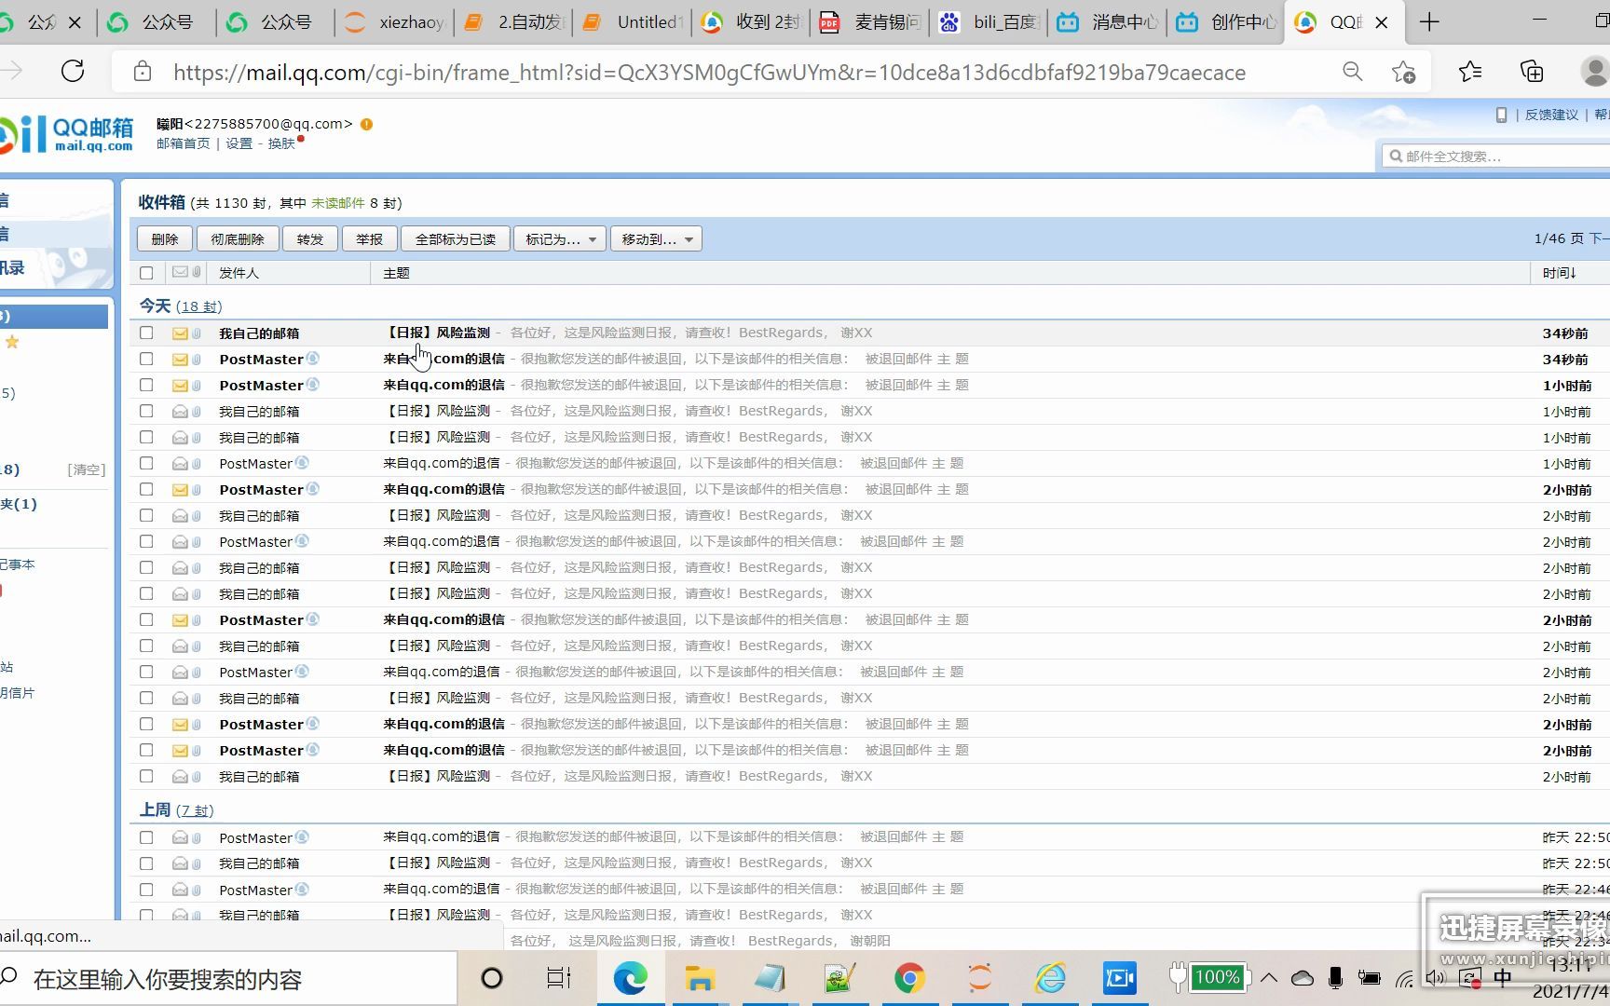
Task: Switch to the 2.自动发 browser tab
Action: tap(514, 22)
